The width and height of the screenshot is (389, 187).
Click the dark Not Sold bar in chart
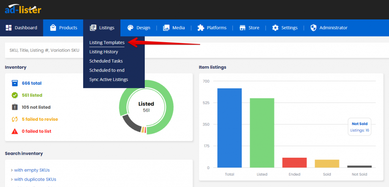359,166
